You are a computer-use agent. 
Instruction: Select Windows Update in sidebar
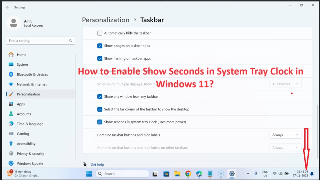[40, 163]
